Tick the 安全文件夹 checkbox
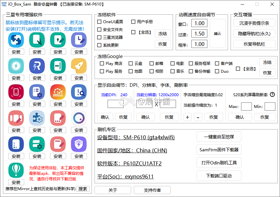The width and height of the screenshot is (280, 197). pos(99,30)
